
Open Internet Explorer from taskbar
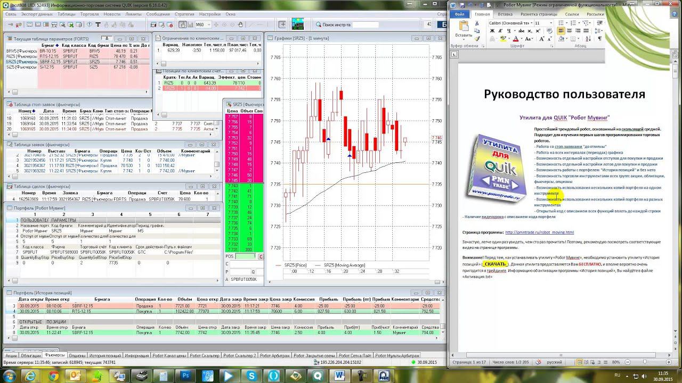pyautogui.click(x=31, y=376)
